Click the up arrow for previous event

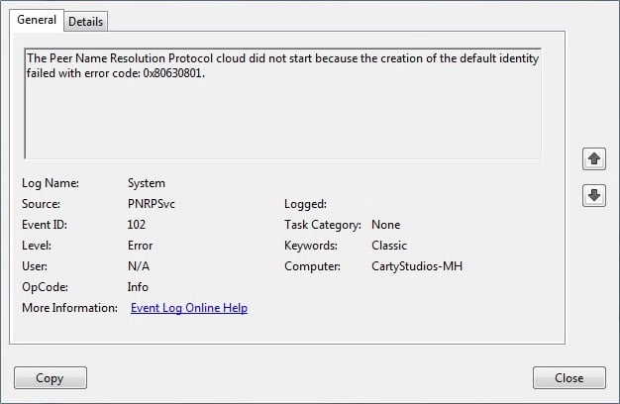click(594, 158)
